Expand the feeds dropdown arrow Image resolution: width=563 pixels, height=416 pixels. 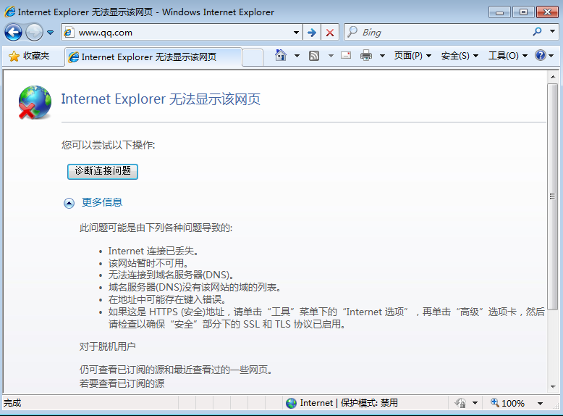pos(331,56)
